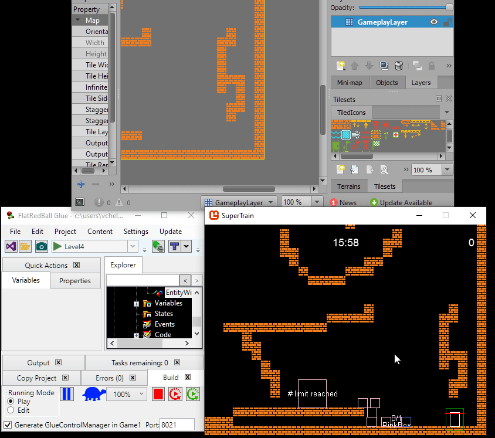The width and height of the screenshot is (495, 438).
Task: Select the Edit running mode radio button
Action: click(11, 410)
